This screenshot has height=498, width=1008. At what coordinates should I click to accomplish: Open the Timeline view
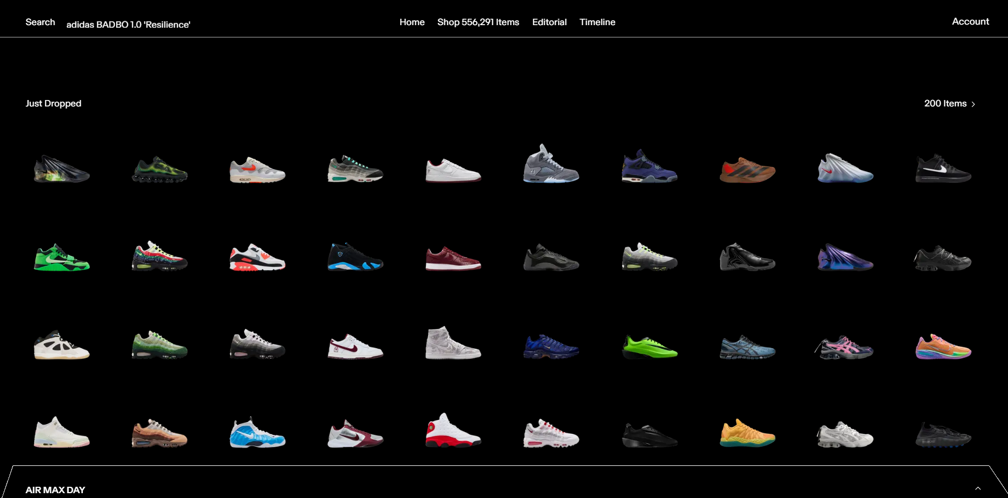point(597,22)
